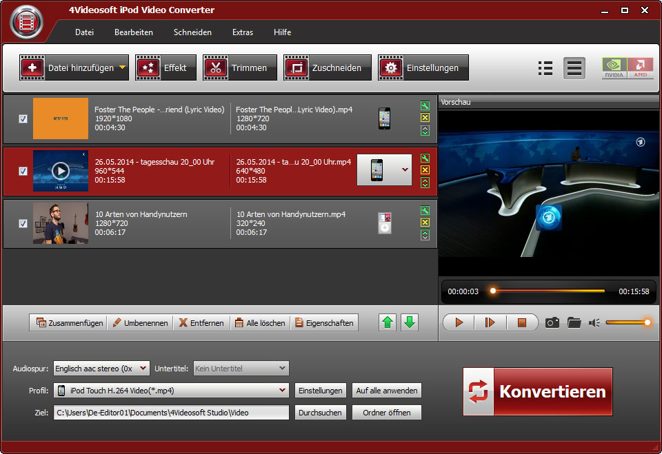The width and height of the screenshot is (662, 454).
Task: Switch to compact list view icon
Action: coord(545,68)
